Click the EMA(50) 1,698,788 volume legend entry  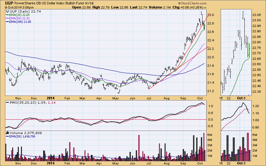[22, 137]
